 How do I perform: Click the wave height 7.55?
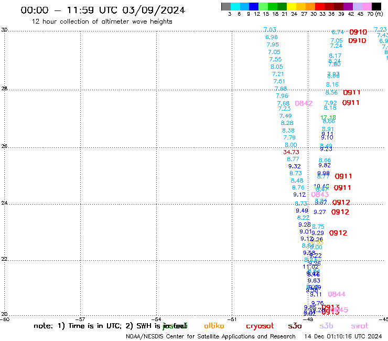(275, 59)
